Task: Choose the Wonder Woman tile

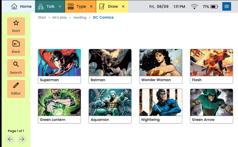Action: coord(161,66)
